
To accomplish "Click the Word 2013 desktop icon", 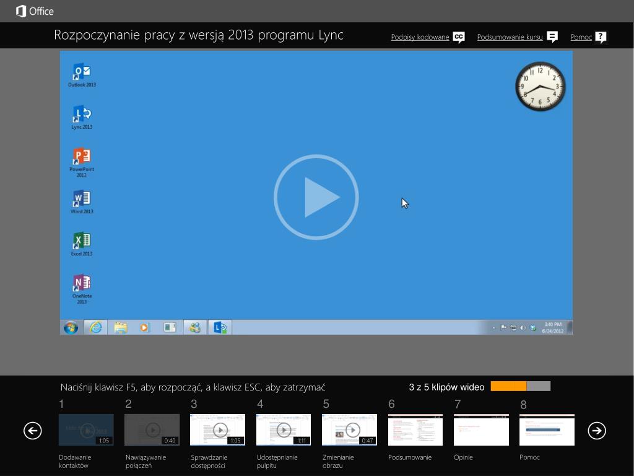I will 82,201.
